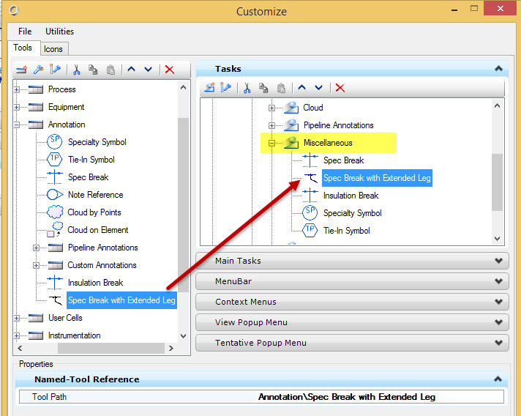The image size is (521, 416).
Task: Click red Delete X in Tasks toolbar
Action: (340, 88)
